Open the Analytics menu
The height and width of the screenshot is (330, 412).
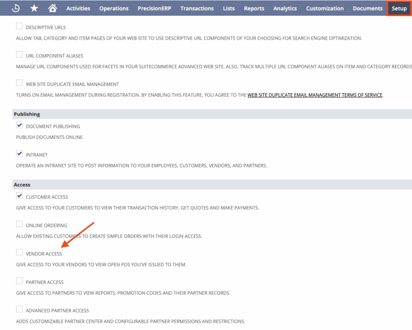click(x=285, y=8)
